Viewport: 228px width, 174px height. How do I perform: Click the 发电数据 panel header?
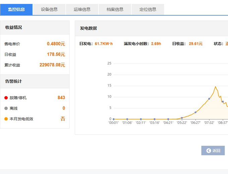coord(151,28)
